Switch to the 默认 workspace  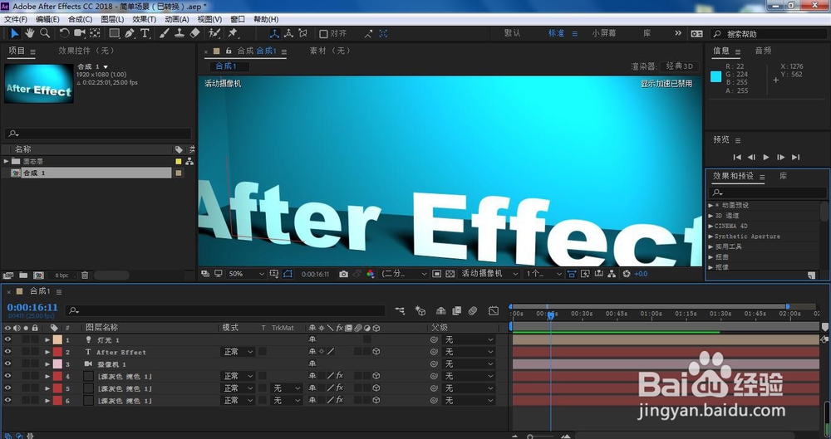click(x=512, y=33)
